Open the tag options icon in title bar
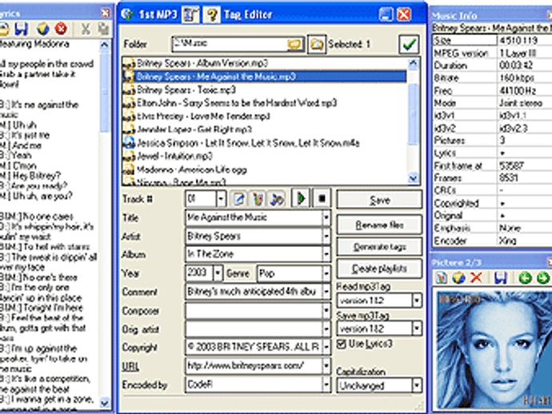 pos(190,14)
